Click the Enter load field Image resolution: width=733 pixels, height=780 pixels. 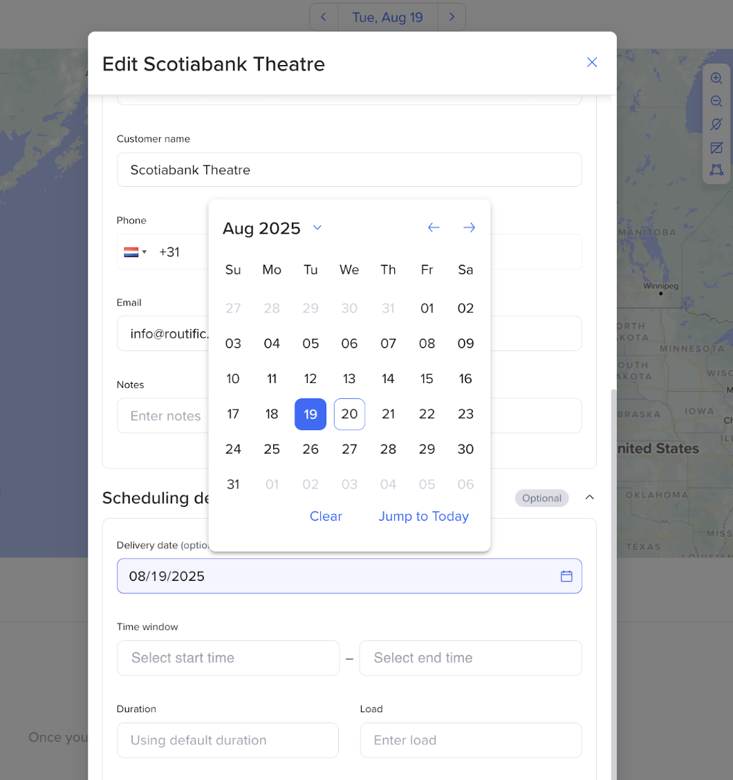tap(471, 740)
